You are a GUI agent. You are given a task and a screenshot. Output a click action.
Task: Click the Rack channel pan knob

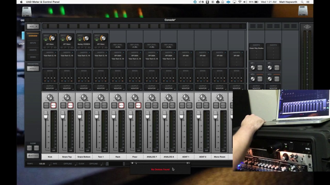coord(118,97)
